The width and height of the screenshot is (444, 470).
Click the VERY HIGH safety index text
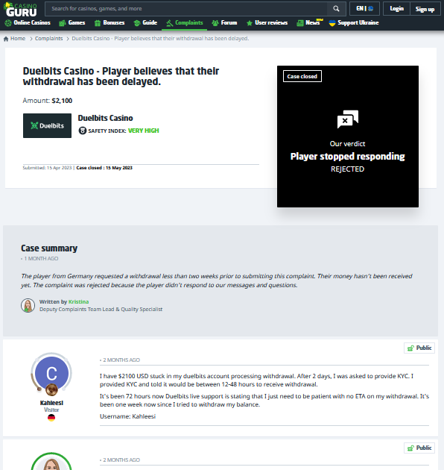click(144, 131)
